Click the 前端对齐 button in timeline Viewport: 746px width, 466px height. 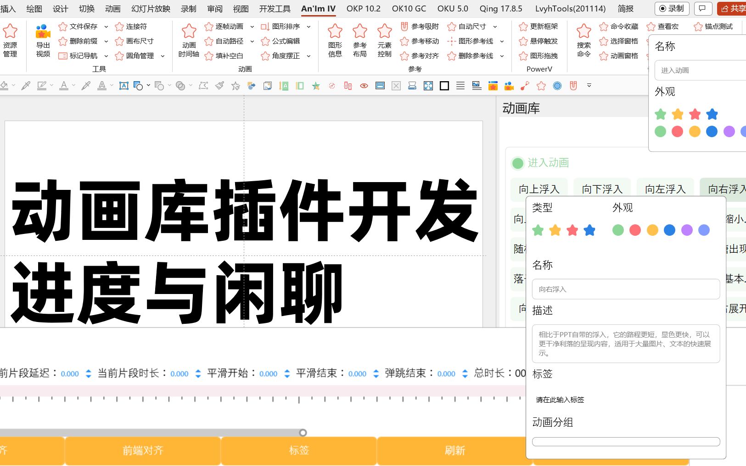pyautogui.click(x=143, y=451)
